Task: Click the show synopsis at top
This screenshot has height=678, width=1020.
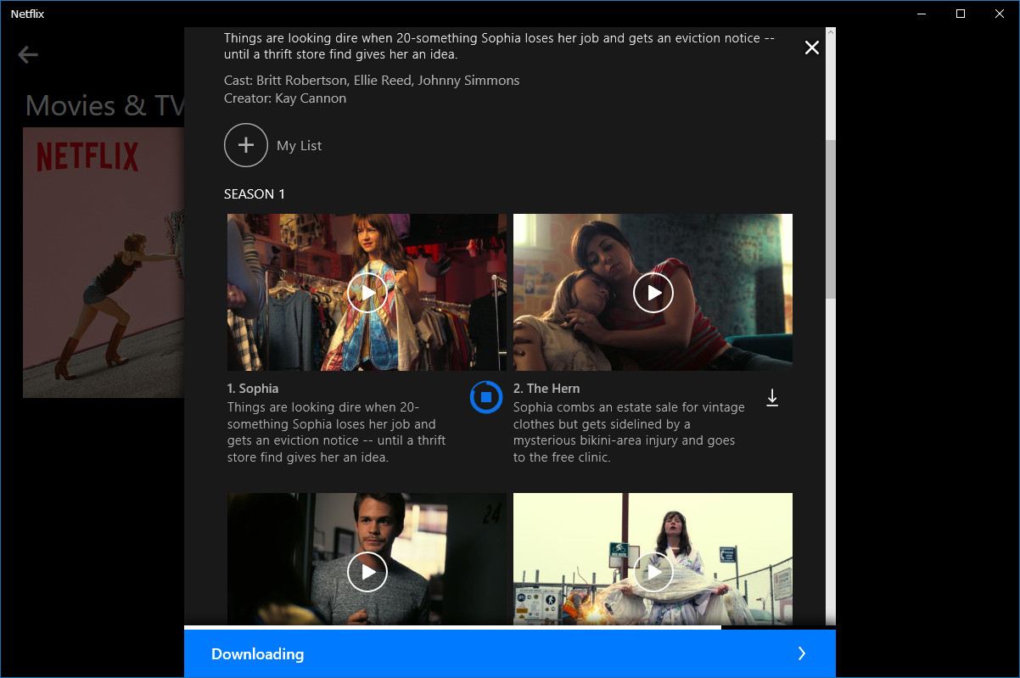Action: click(x=499, y=47)
